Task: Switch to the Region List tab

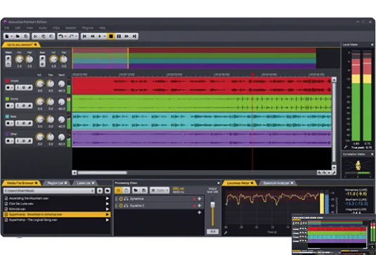Action: point(56,183)
